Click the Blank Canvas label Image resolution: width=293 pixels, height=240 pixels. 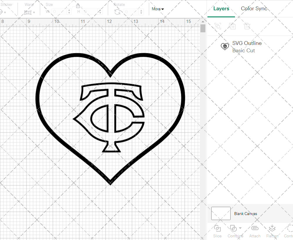pyautogui.click(x=246, y=214)
